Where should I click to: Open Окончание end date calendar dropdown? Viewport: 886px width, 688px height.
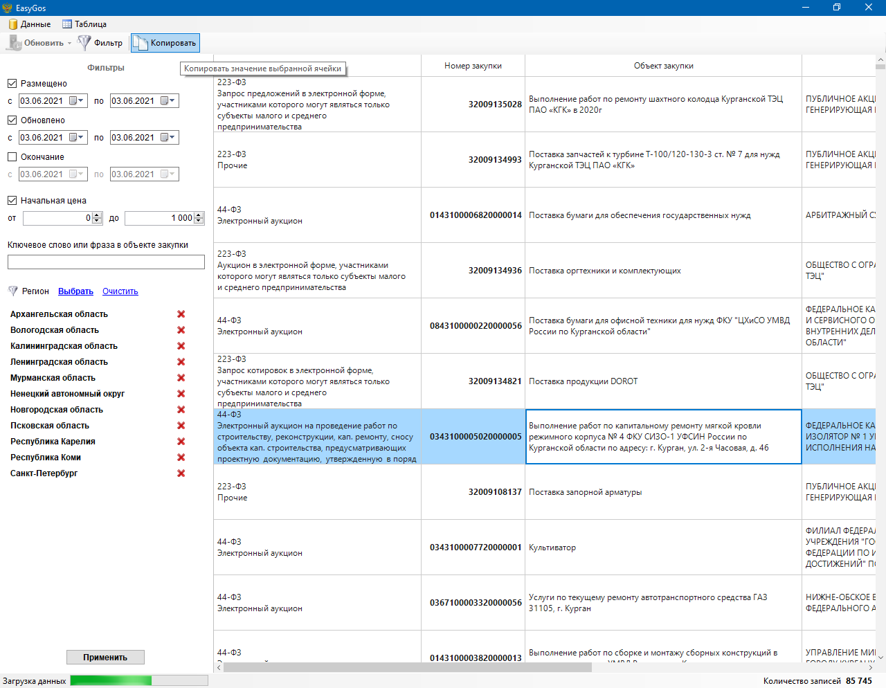[x=169, y=174]
